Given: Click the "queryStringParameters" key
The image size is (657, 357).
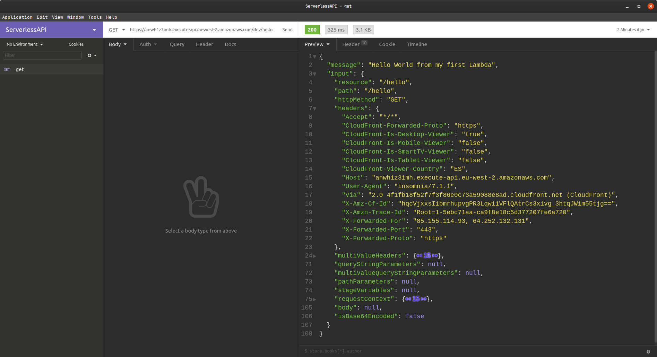Looking at the screenshot, I should 377,264.
